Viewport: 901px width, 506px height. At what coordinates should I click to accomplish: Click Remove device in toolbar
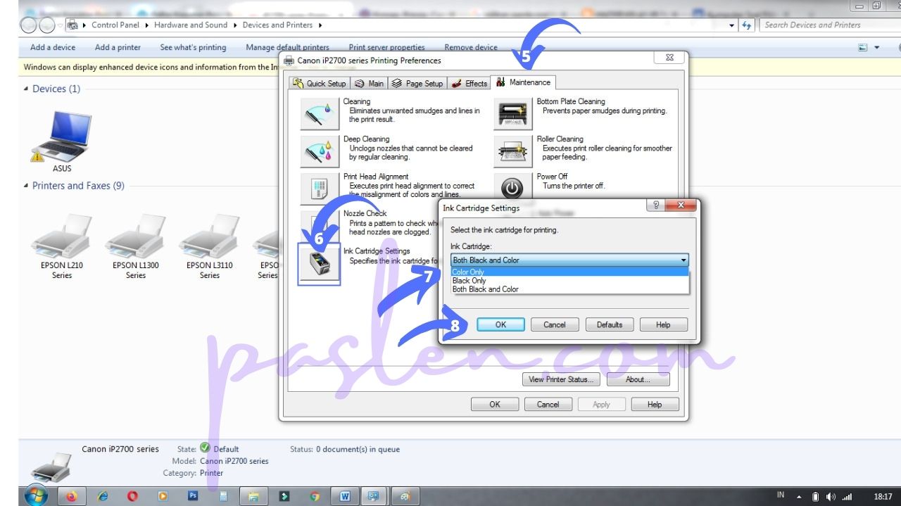pos(471,48)
